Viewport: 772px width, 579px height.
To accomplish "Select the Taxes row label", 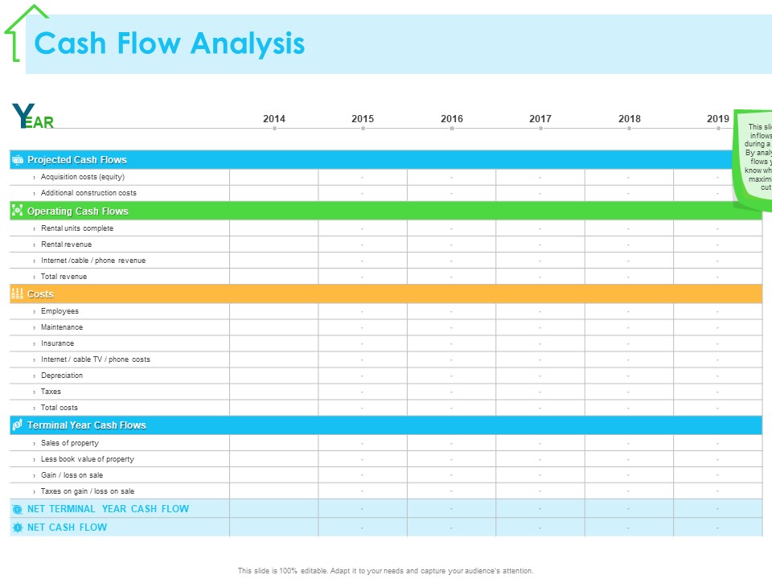I will tap(51, 392).
